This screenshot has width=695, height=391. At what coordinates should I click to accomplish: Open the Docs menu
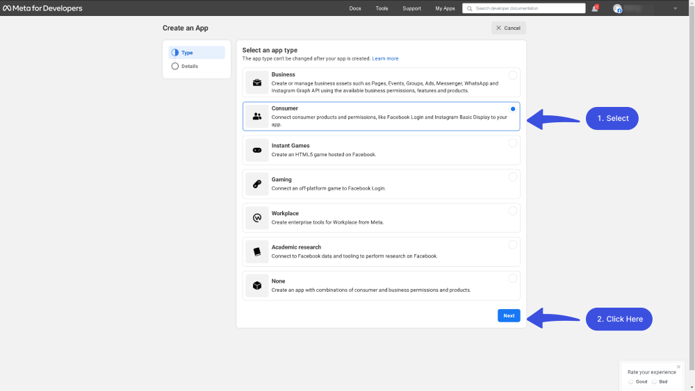355,8
